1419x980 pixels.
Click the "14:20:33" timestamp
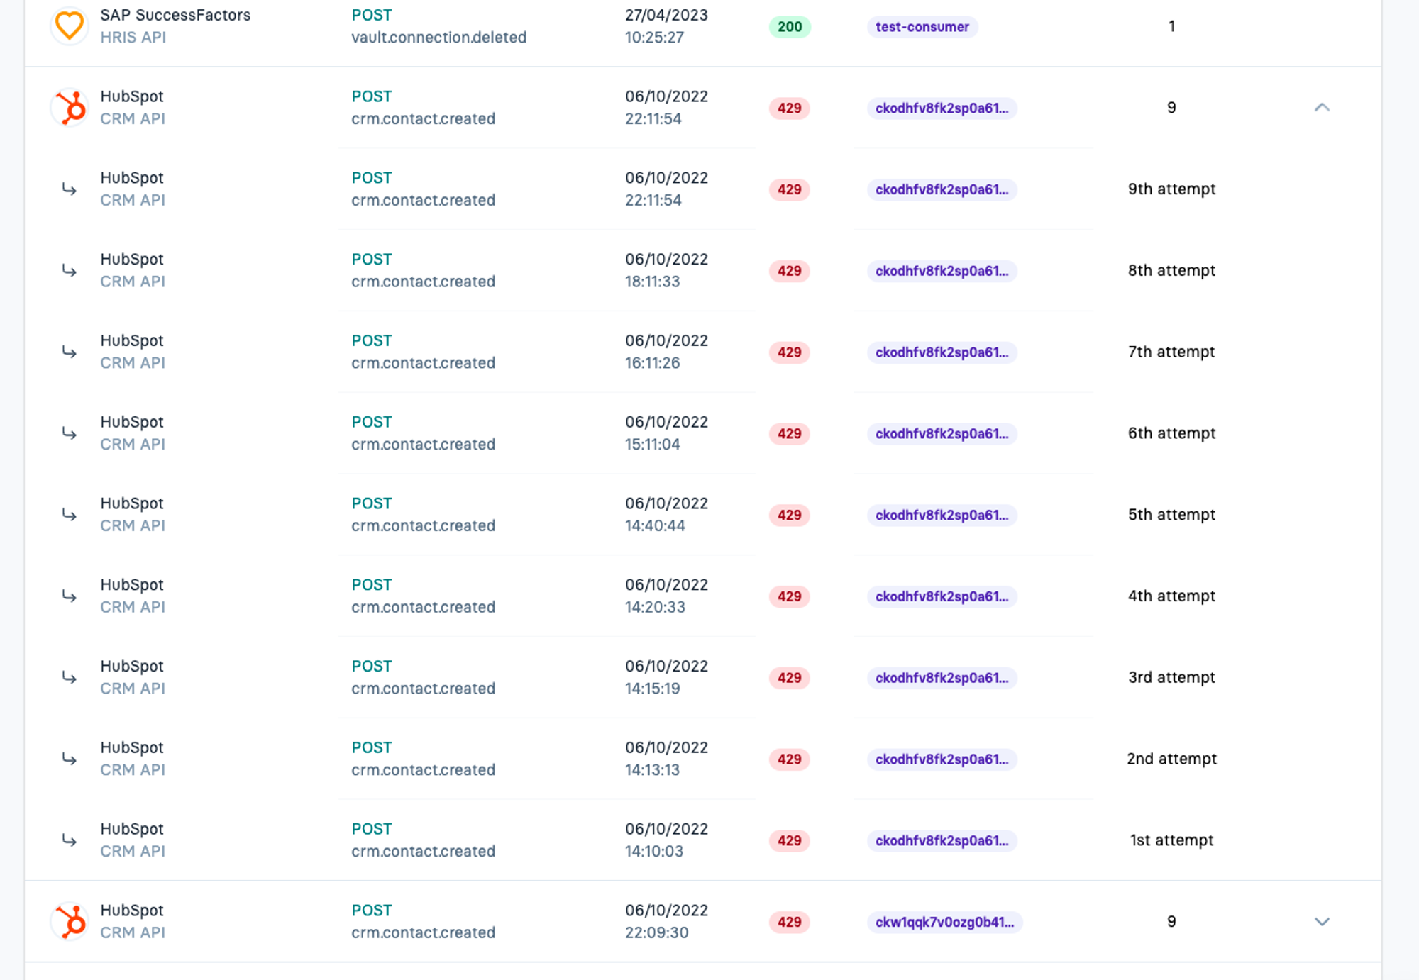click(655, 608)
